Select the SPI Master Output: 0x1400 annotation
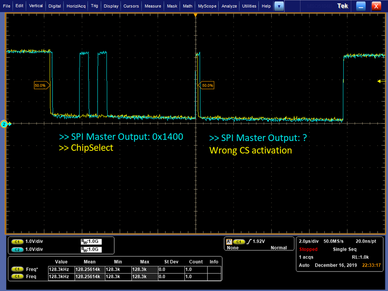 [121, 137]
